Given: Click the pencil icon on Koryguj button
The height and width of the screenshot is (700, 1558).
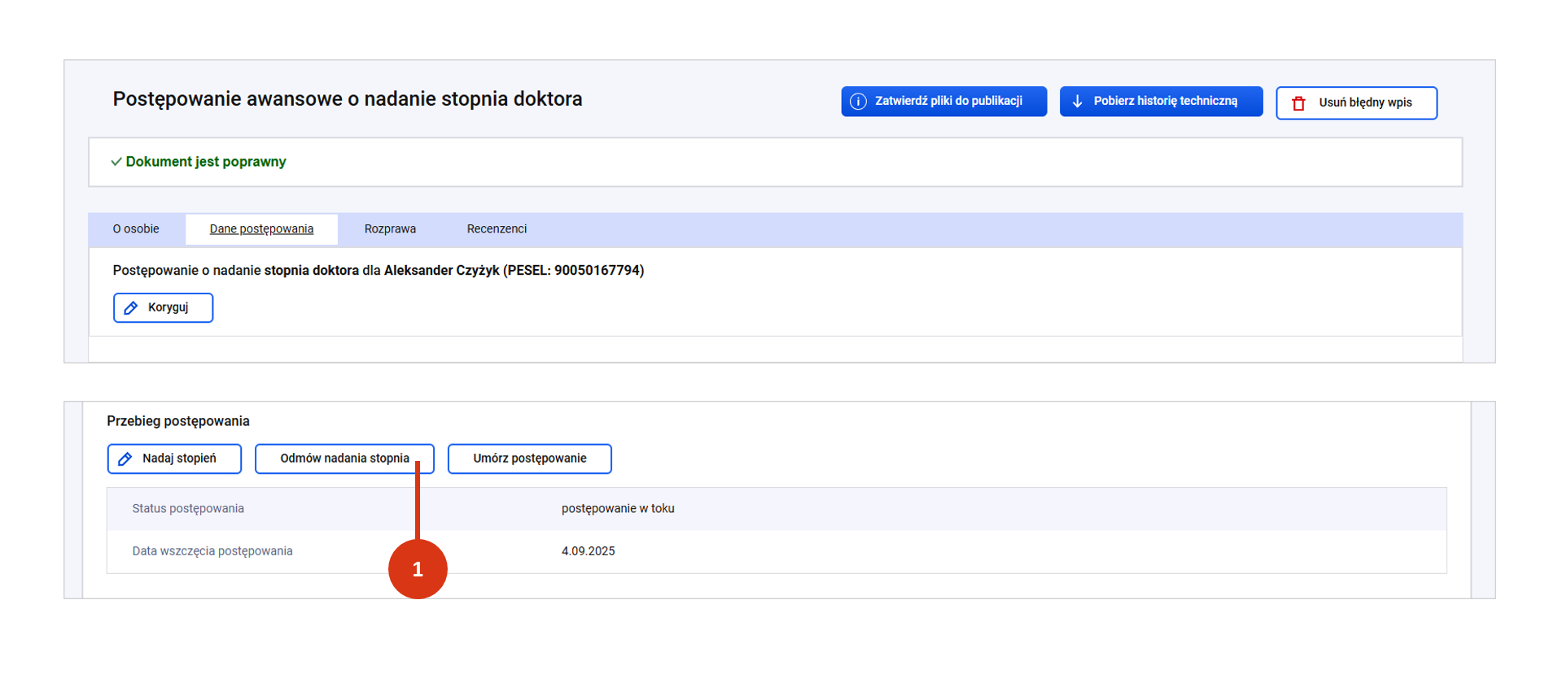Looking at the screenshot, I should click(130, 308).
